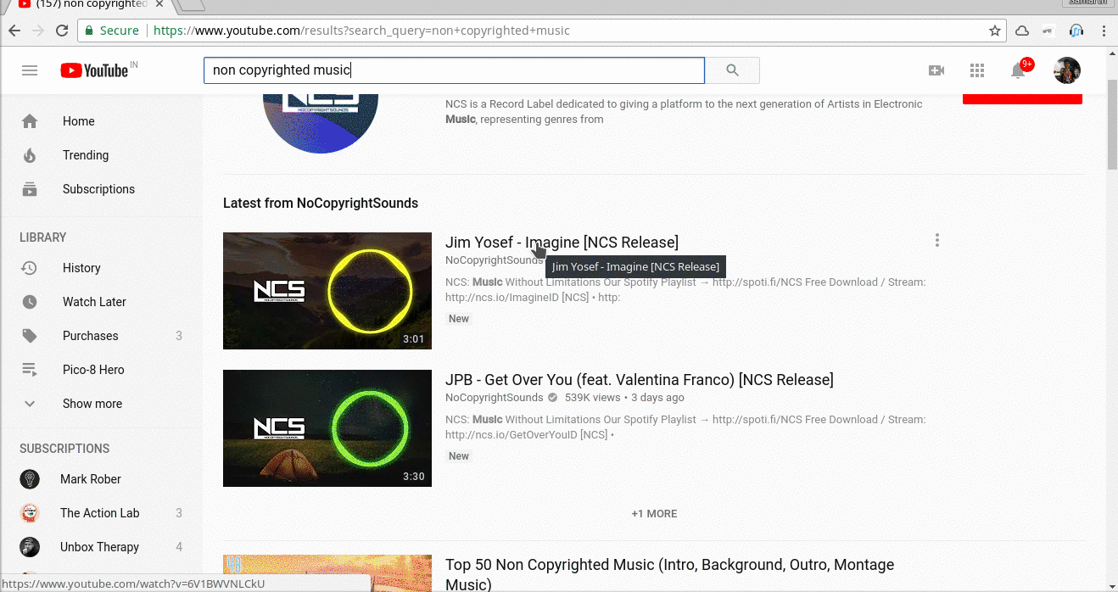Image resolution: width=1118 pixels, height=592 pixels.
Task: Click the Jim Yosef Imagine thumbnail
Action: point(327,291)
